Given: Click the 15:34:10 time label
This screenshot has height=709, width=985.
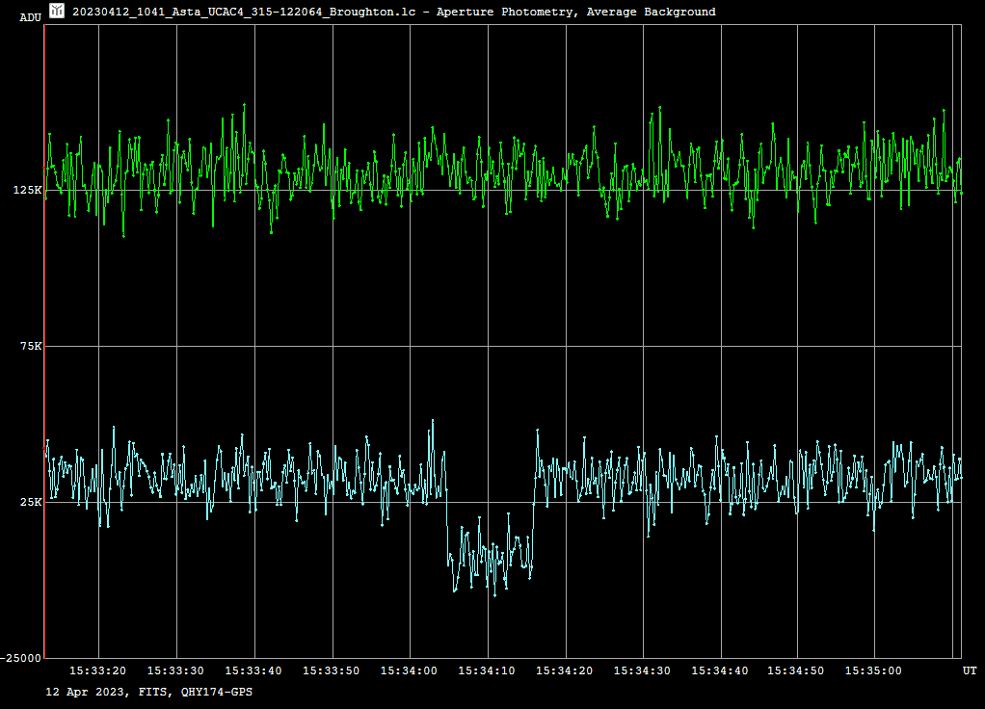Looking at the screenshot, I should coord(487,670).
